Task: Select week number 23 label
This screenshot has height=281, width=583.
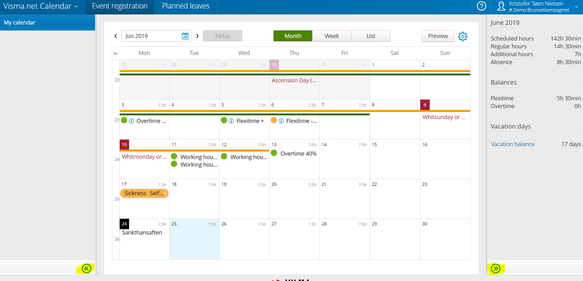Action: tap(116, 120)
